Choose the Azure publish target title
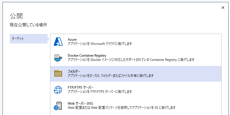Image resolution: width=230 pixels, height=115 pixels. [72, 40]
